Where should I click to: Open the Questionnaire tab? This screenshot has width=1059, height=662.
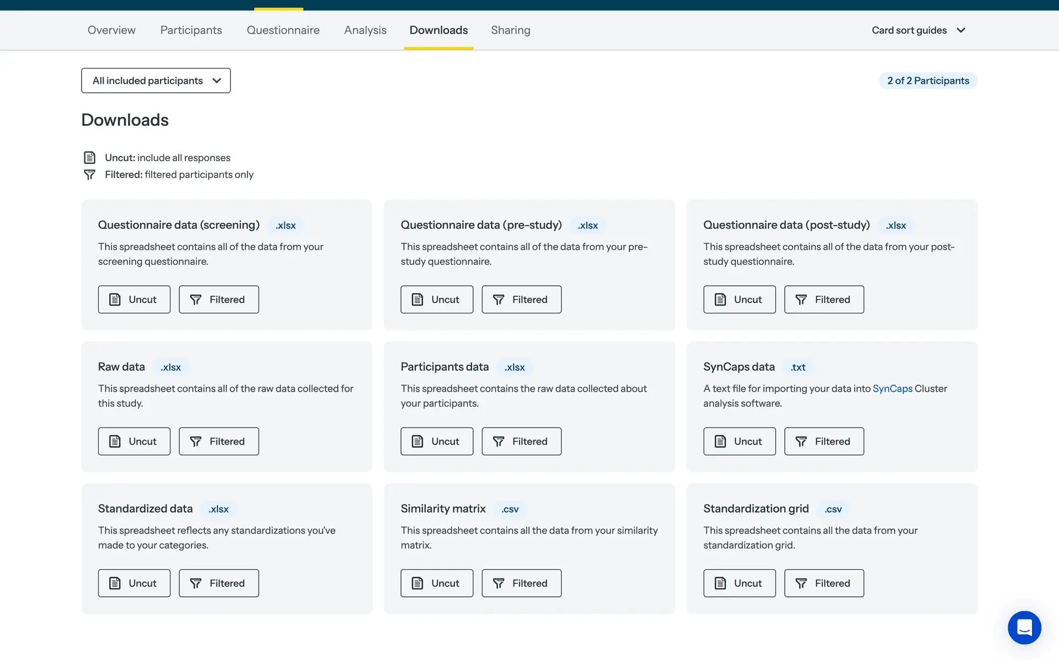coord(283,30)
